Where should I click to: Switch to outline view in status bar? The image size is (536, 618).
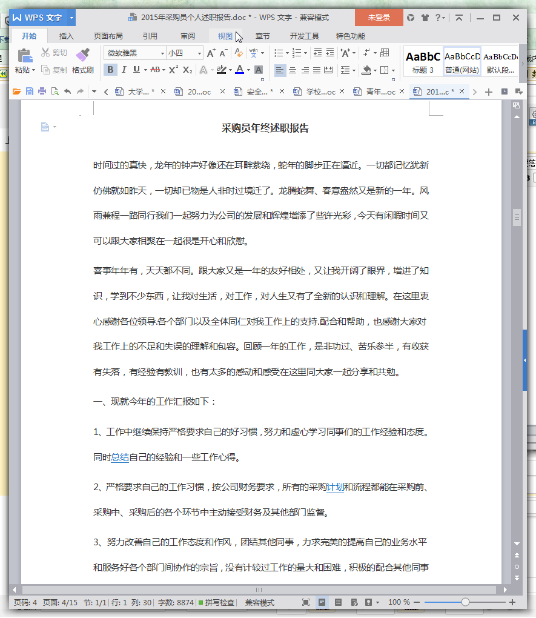pyautogui.click(x=338, y=602)
